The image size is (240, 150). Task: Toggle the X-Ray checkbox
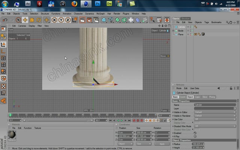point(195,136)
